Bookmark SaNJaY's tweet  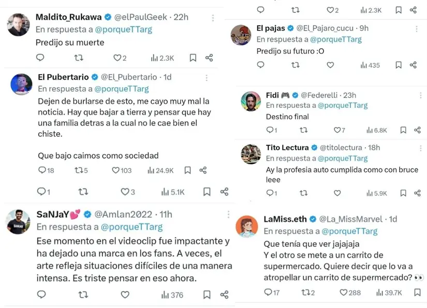(x=207, y=295)
